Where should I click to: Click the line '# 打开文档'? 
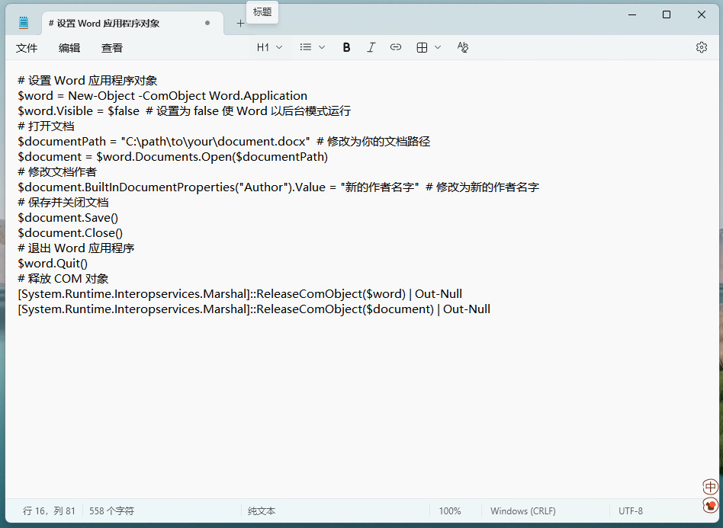click(x=46, y=126)
